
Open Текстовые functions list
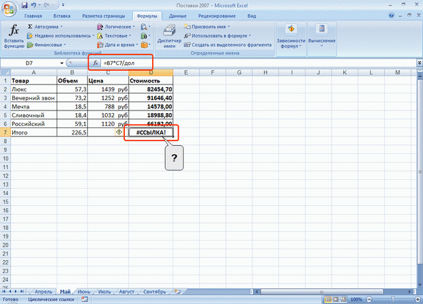(x=114, y=35)
